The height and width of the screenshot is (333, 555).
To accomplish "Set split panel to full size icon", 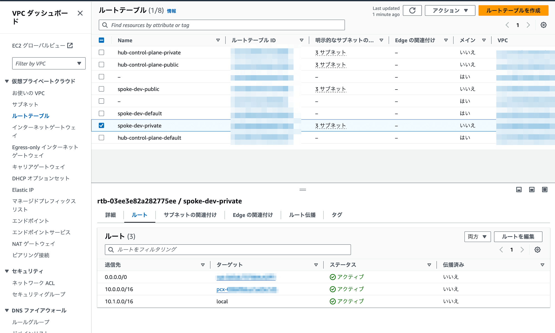I will click(x=545, y=190).
